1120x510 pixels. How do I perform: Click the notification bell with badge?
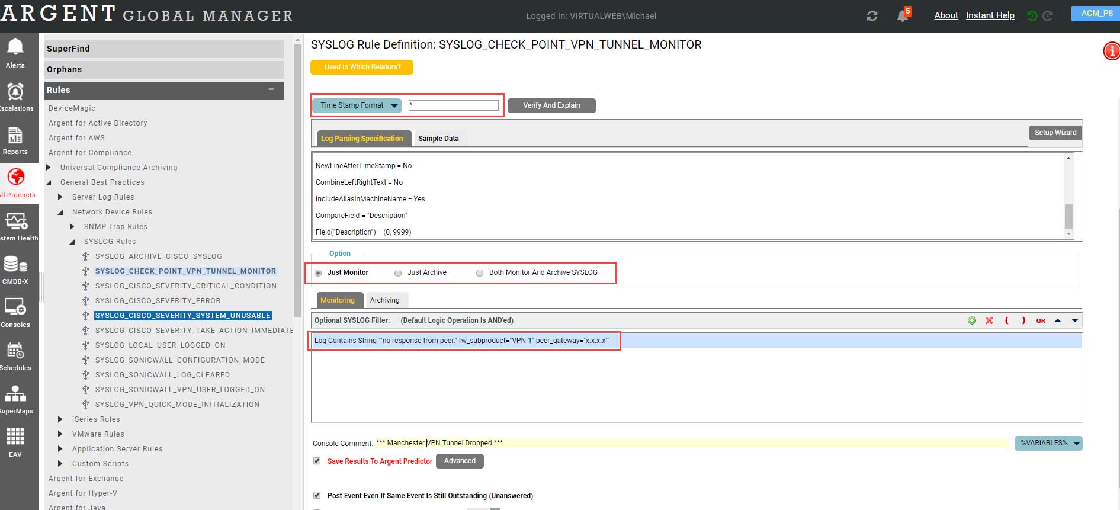coord(903,15)
